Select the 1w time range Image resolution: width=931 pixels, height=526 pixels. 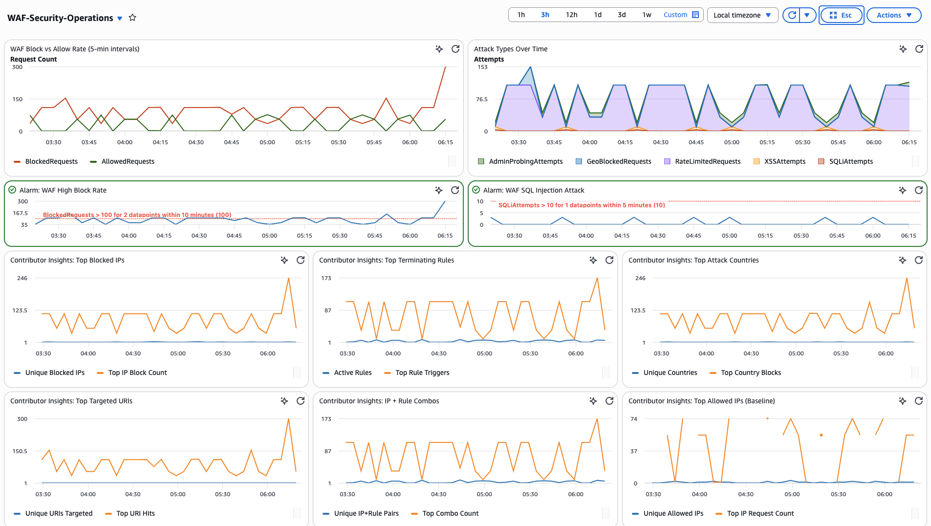647,15
